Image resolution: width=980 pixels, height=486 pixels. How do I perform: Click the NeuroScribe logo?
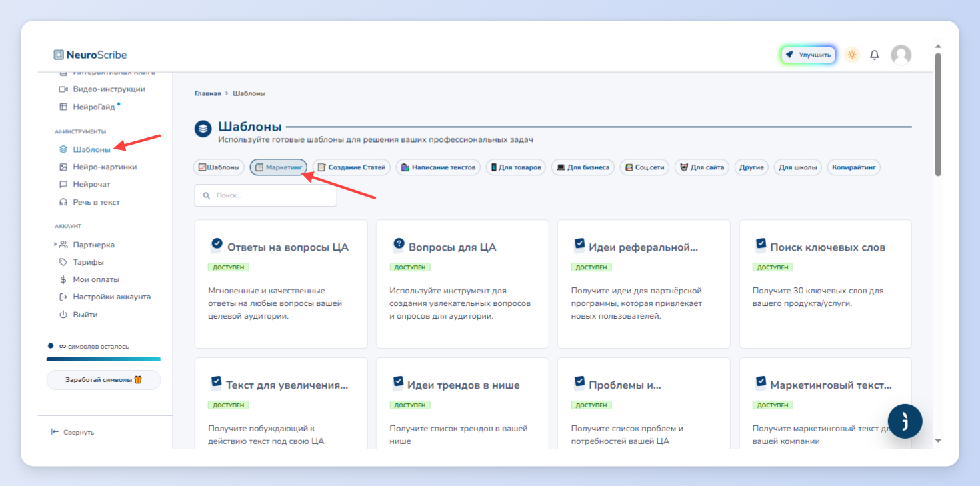[90, 55]
